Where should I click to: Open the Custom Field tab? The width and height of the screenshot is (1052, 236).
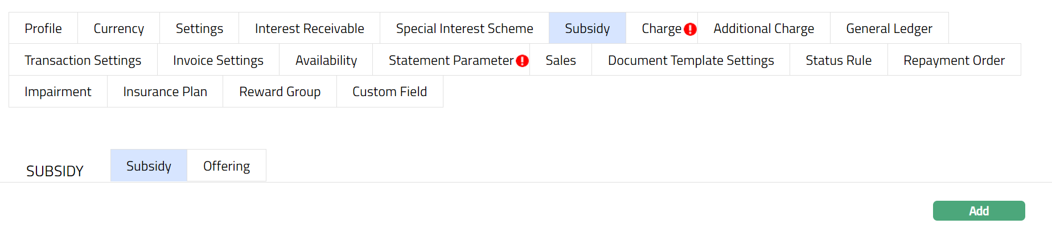click(389, 92)
